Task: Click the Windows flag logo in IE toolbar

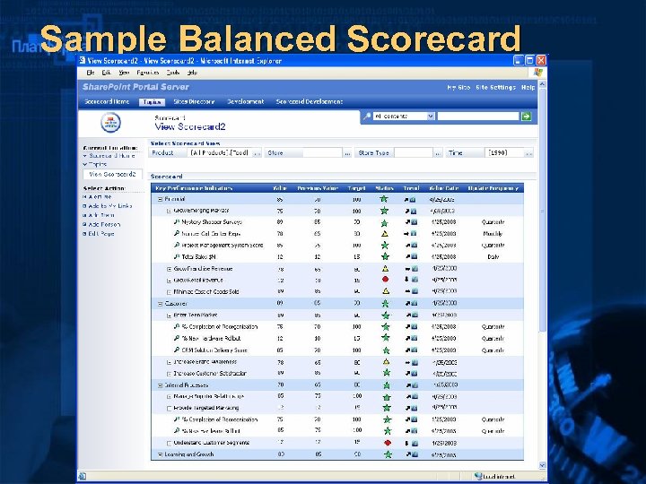Action: (538, 73)
